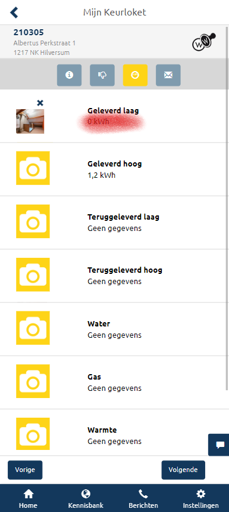Remove the Geleverd laag photo with the X
Image resolution: width=229 pixels, height=512 pixels.
(x=40, y=103)
